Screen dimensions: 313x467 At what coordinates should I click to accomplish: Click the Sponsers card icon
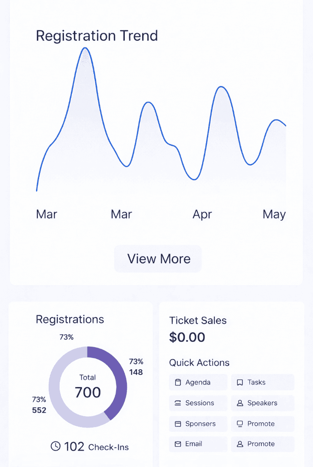(177, 424)
